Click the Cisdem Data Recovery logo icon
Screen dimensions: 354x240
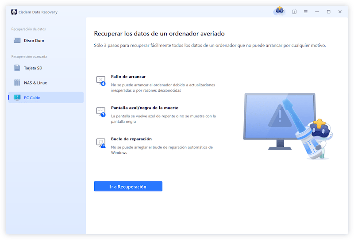tap(14, 12)
